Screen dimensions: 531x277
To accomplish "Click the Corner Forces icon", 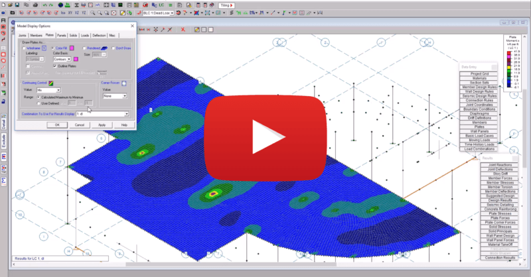I will pyautogui.click(x=123, y=82).
